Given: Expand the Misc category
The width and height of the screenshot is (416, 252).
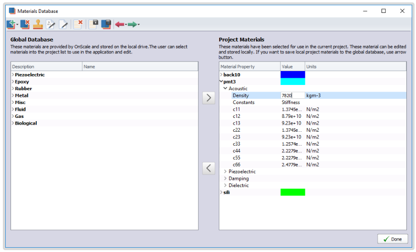Looking at the screenshot, I should pos(13,102).
